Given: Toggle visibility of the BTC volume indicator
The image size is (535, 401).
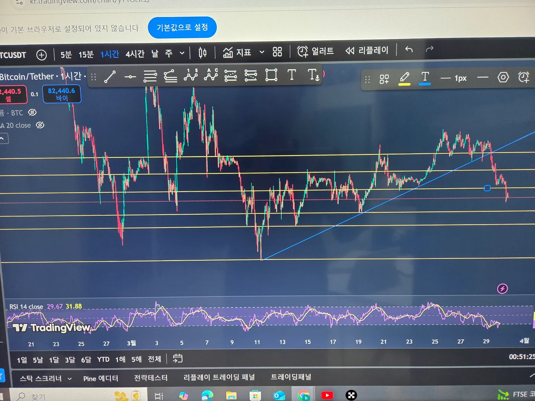Looking at the screenshot, I should click(x=32, y=112).
